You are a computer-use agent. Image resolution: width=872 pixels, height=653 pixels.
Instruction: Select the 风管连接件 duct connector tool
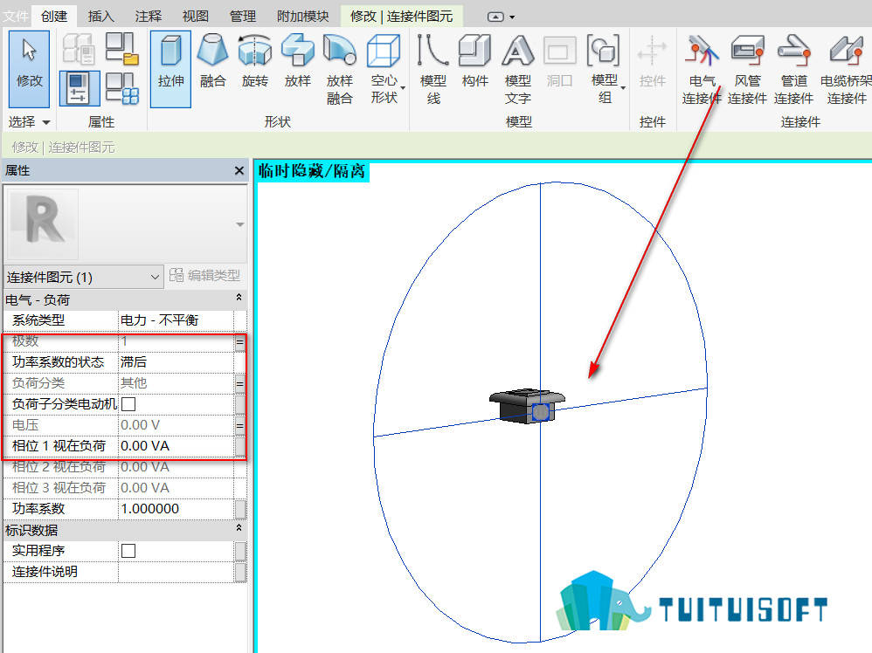[x=747, y=69]
